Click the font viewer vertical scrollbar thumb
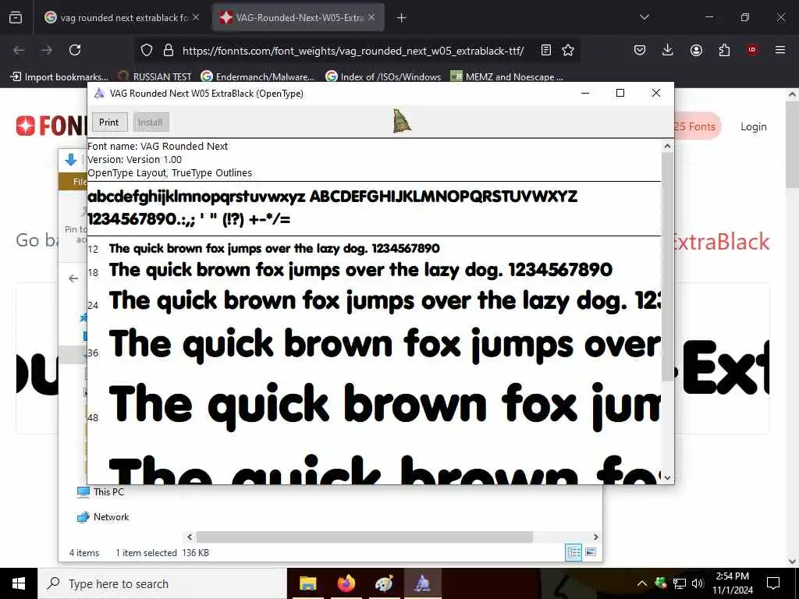The image size is (799, 599). (667, 266)
